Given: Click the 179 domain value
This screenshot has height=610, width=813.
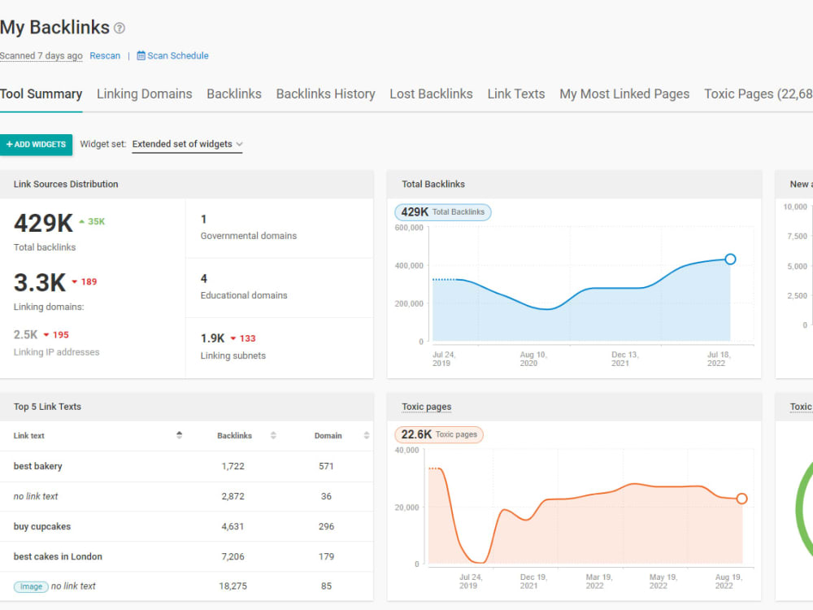Looking at the screenshot, I should pos(326,556).
